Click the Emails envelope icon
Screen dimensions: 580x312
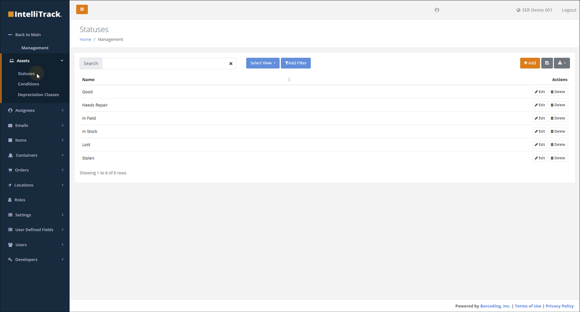(10, 125)
